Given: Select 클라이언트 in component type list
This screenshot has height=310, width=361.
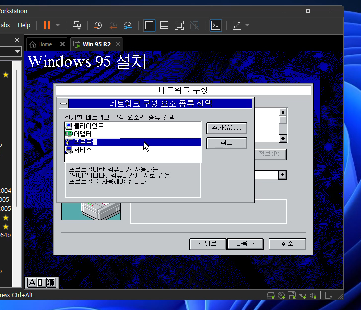Looking at the screenshot, I should click(132, 126).
